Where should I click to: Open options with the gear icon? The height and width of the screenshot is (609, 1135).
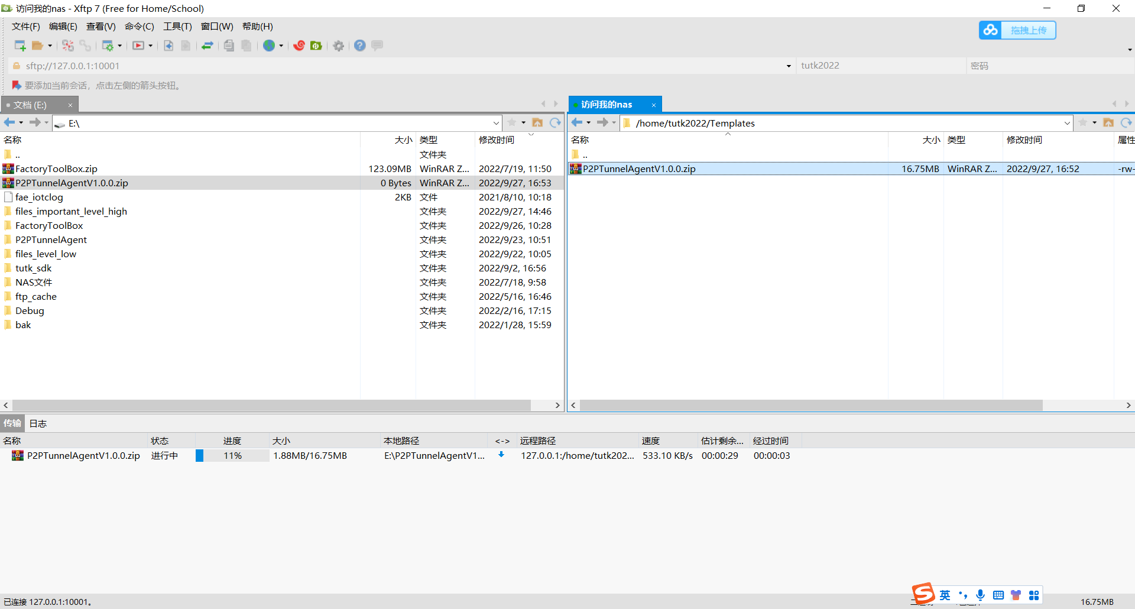tap(338, 46)
